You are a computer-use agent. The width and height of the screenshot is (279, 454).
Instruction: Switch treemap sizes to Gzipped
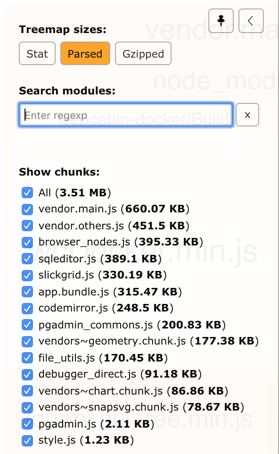tap(143, 54)
